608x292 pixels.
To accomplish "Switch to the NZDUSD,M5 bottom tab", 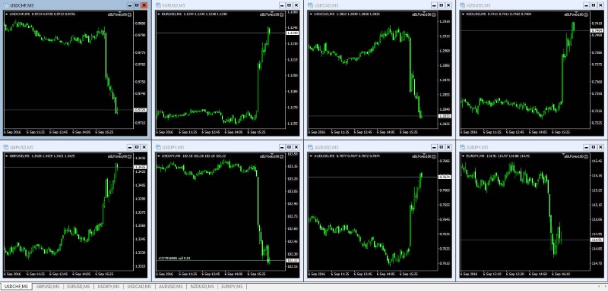I will [201, 287].
